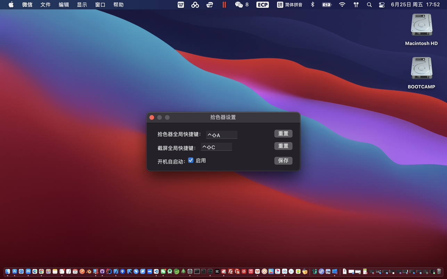Open GitHub Desktop from the Dock
Viewport: 447px width, 279px height.
[x=102, y=271]
